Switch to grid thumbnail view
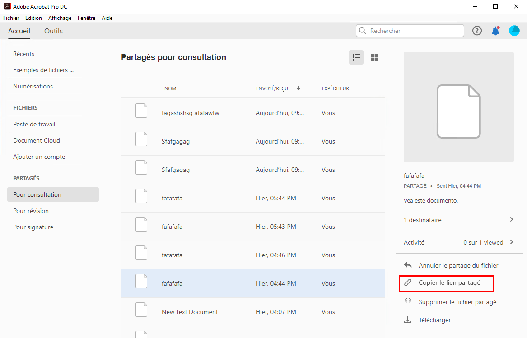Image resolution: width=527 pixels, height=338 pixels. (x=374, y=57)
